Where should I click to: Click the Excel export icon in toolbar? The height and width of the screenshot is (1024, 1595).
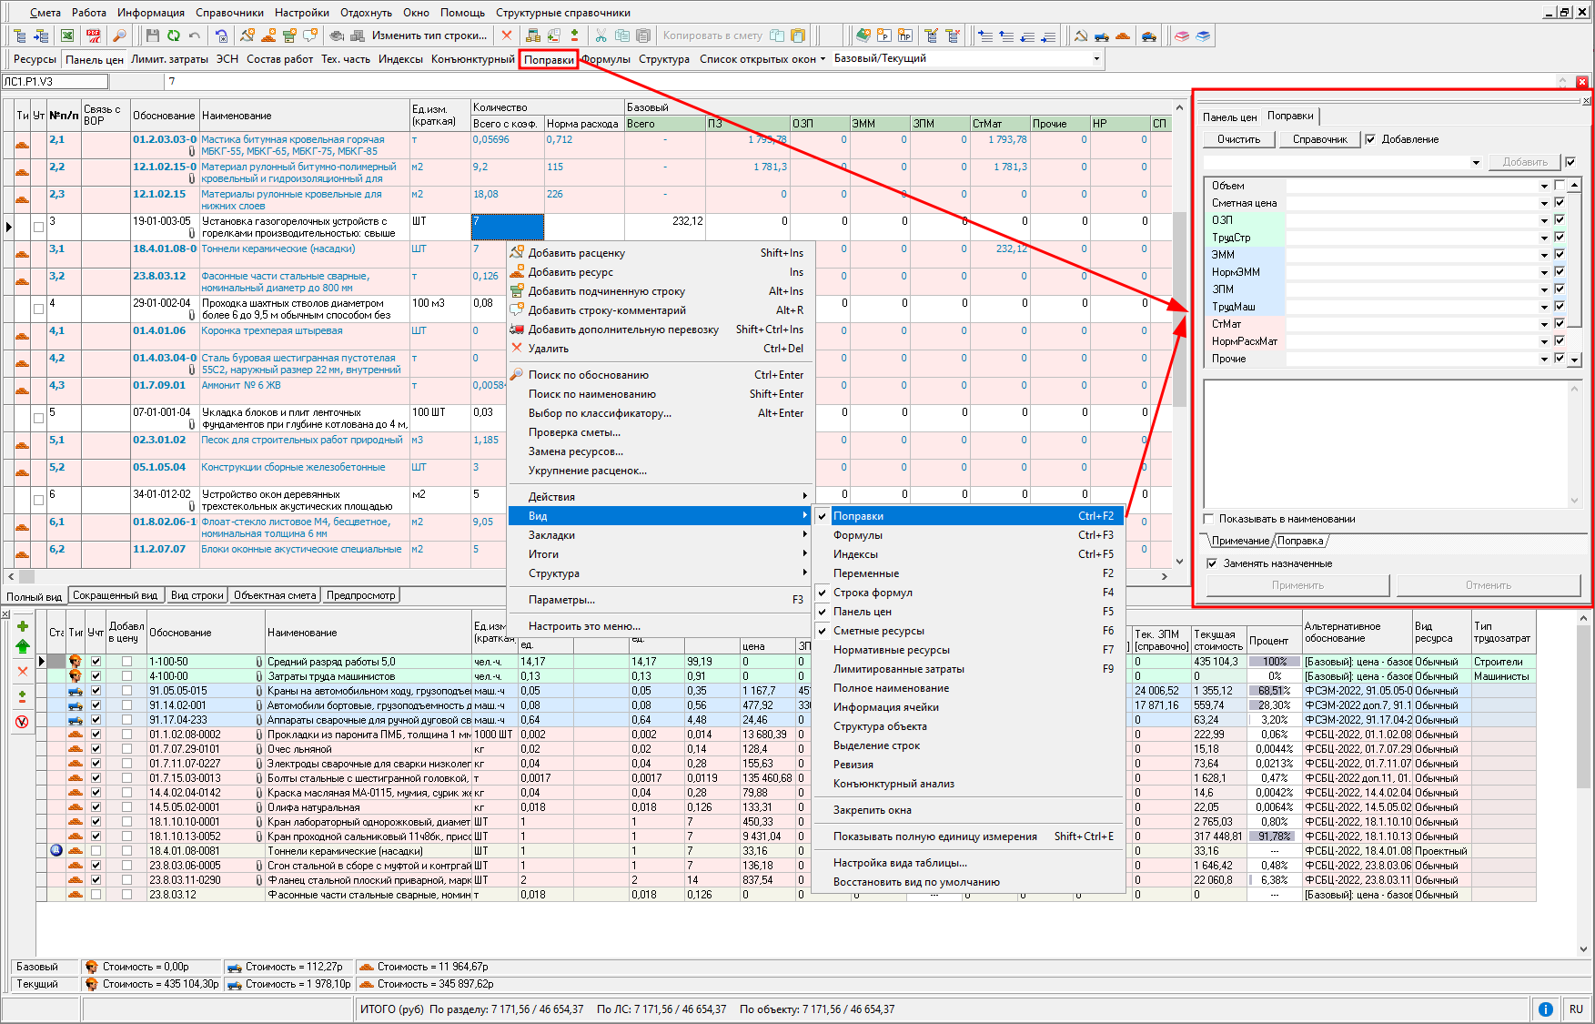67,35
